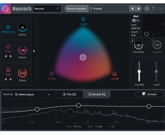Switch Hall to previous reverb type
165x135 pixels.
pyautogui.click(x=6, y=79)
